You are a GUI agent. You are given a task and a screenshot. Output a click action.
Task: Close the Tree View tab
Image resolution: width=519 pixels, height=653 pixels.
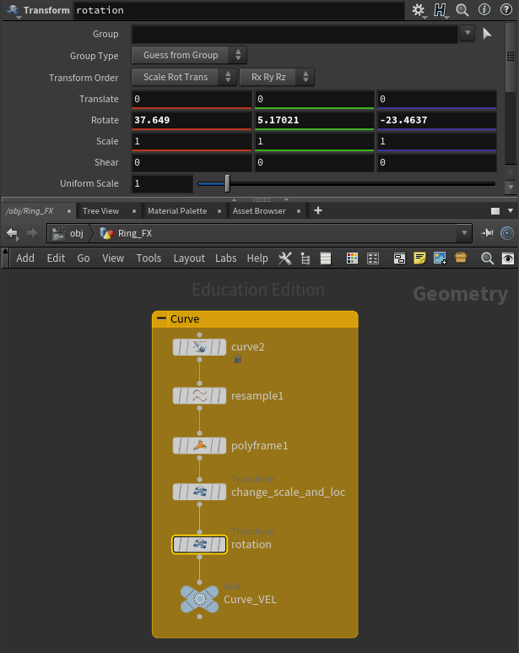pos(134,211)
